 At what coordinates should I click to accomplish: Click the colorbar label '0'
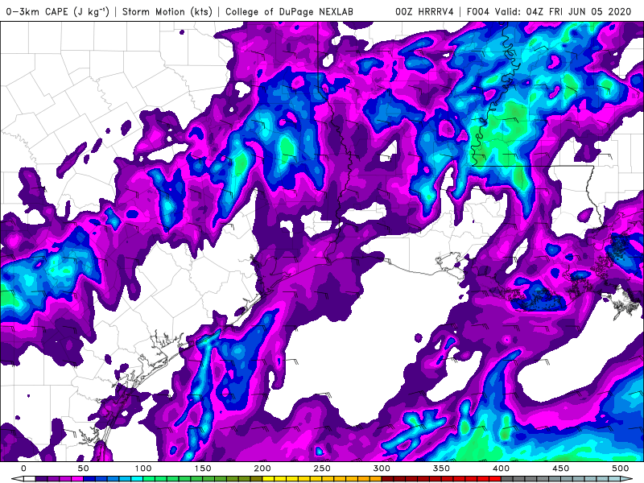pyautogui.click(x=24, y=469)
